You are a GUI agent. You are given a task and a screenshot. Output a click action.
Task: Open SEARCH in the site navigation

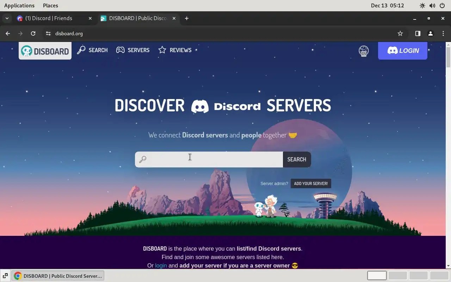point(92,50)
